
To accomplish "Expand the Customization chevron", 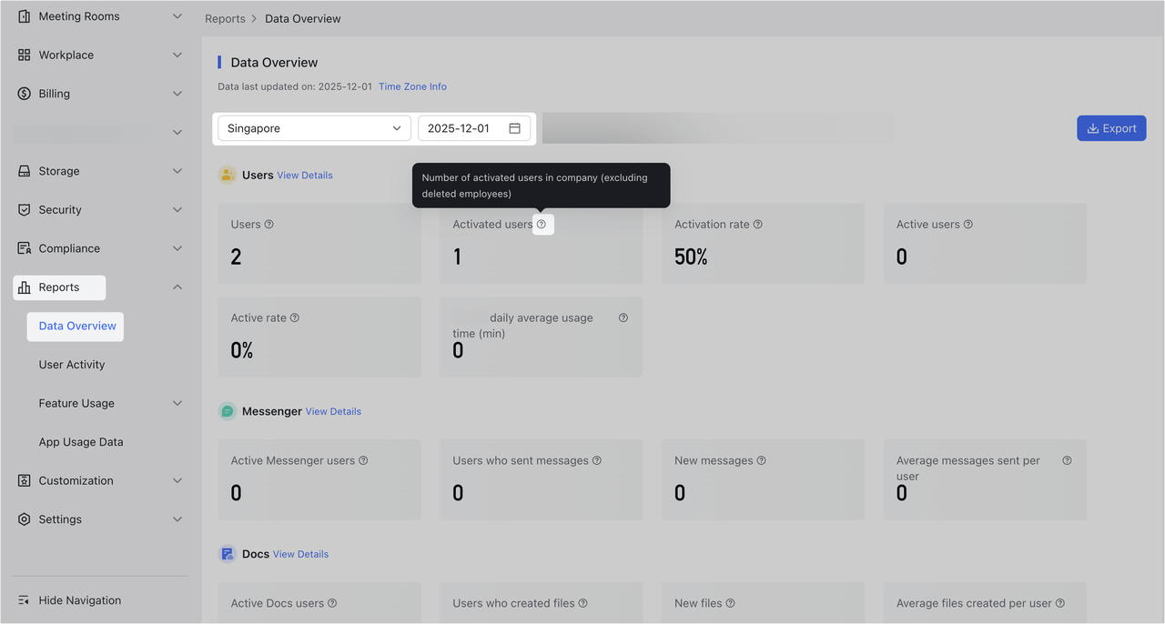I will coord(177,480).
